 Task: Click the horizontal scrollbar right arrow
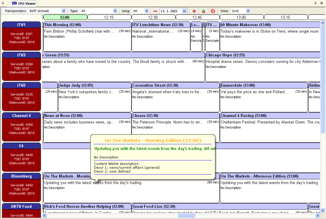click(x=318, y=216)
